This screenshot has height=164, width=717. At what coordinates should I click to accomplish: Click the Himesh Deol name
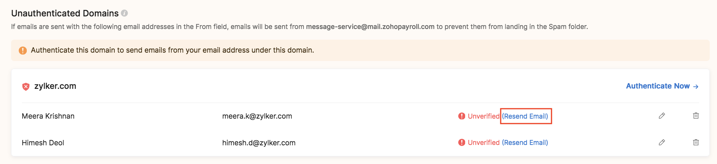[43, 143]
